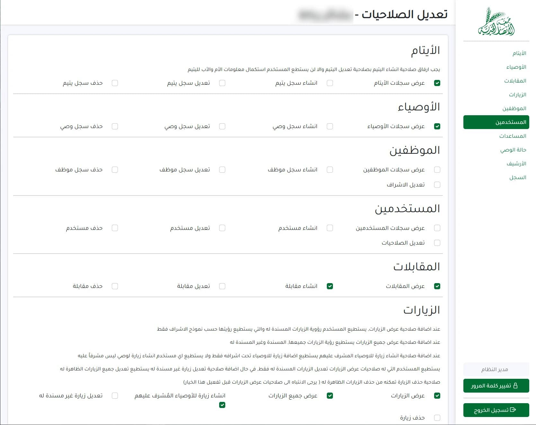Click the المستخدمين section heading
536x425 pixels.
click(407, 209)
